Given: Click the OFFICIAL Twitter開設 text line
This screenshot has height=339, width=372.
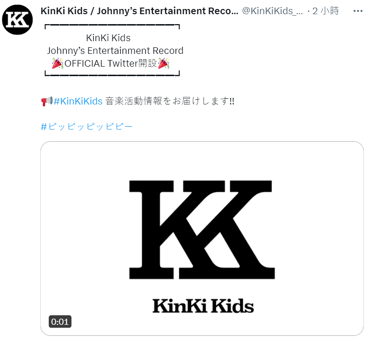Looking at the screenshot, I should tap(111, 63).
